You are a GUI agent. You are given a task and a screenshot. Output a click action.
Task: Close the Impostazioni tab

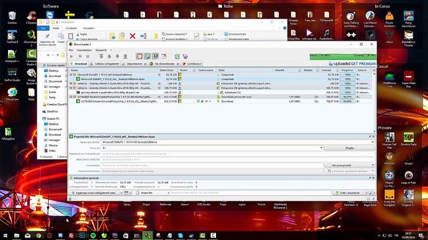145,64
